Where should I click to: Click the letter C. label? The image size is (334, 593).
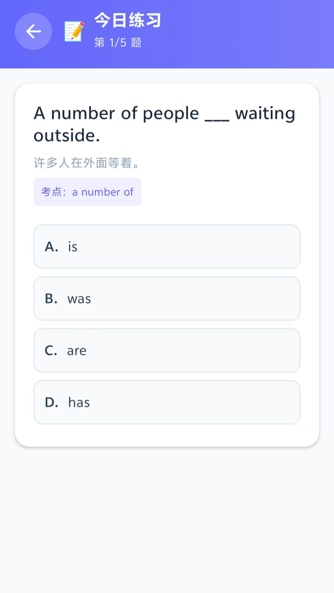click(x=51, y=351)
